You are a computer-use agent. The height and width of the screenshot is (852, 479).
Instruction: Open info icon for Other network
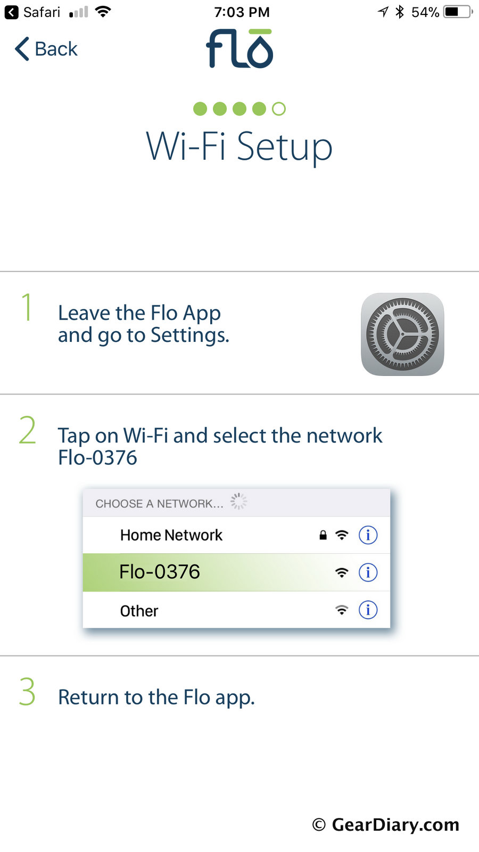click(368, 610)
